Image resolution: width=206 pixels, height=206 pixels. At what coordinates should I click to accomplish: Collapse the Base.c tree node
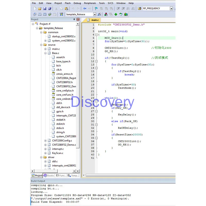(x=45, y=53)
